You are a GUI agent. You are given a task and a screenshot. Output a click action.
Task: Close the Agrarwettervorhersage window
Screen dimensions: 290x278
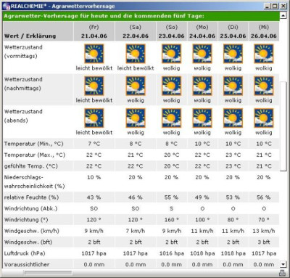pos(283,6)
